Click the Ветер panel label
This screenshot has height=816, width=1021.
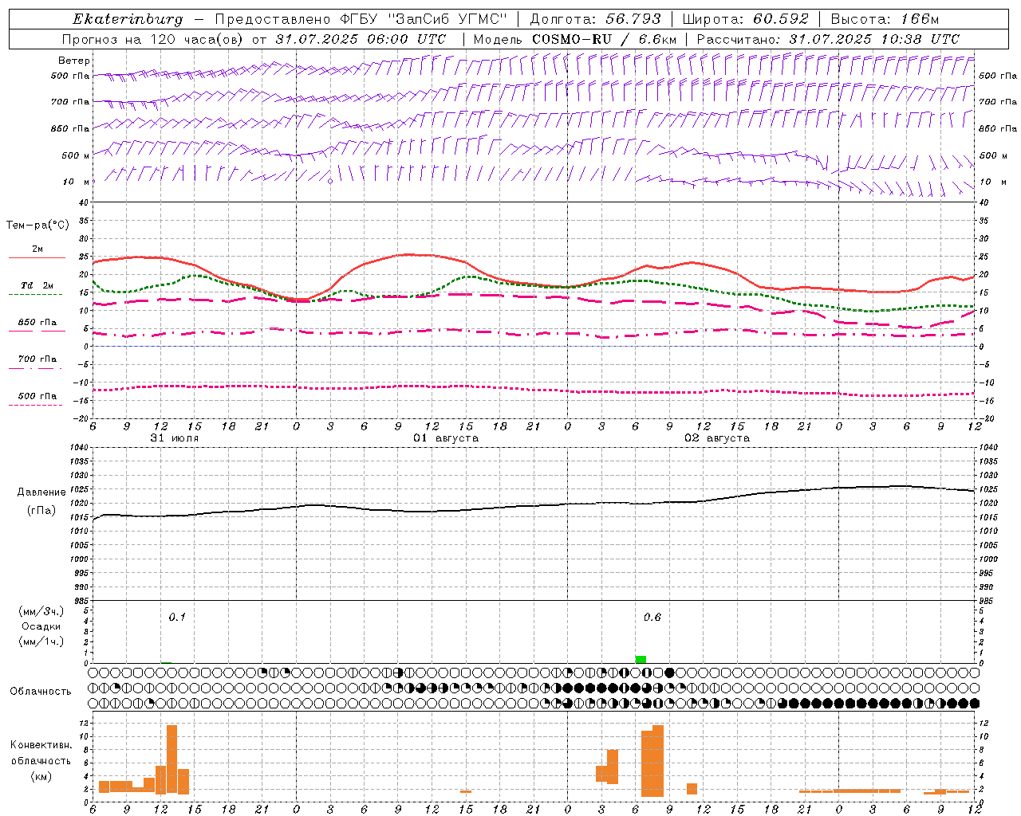click(x=73, y=61)
